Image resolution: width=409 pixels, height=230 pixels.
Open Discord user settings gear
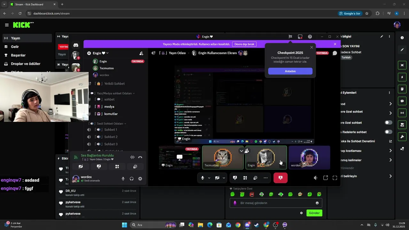[140, 179]
